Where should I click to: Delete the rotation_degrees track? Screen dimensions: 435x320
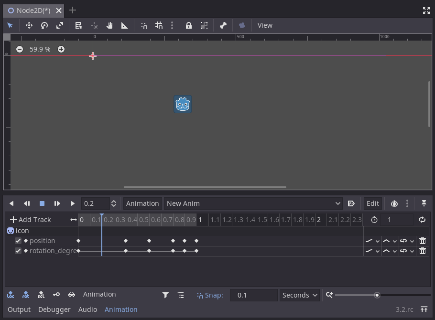tap(422, 251)
